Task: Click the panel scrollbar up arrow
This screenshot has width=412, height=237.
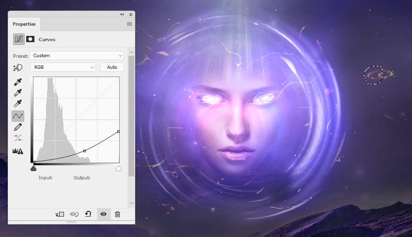Action: 131,52
